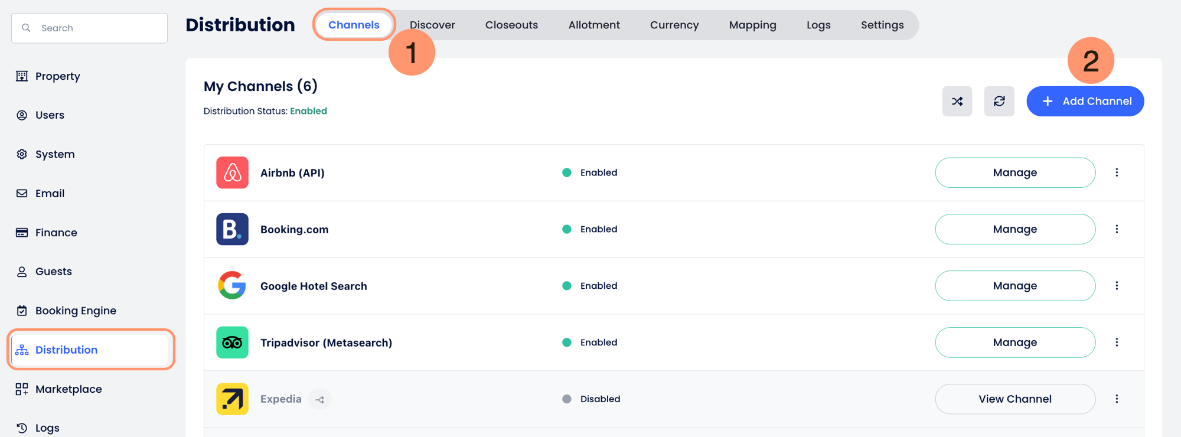Image resolution: width=1181 pixels, height=437 pixels.
Task: Click the Tripadvisor logo icon
Action: (232, 343)
